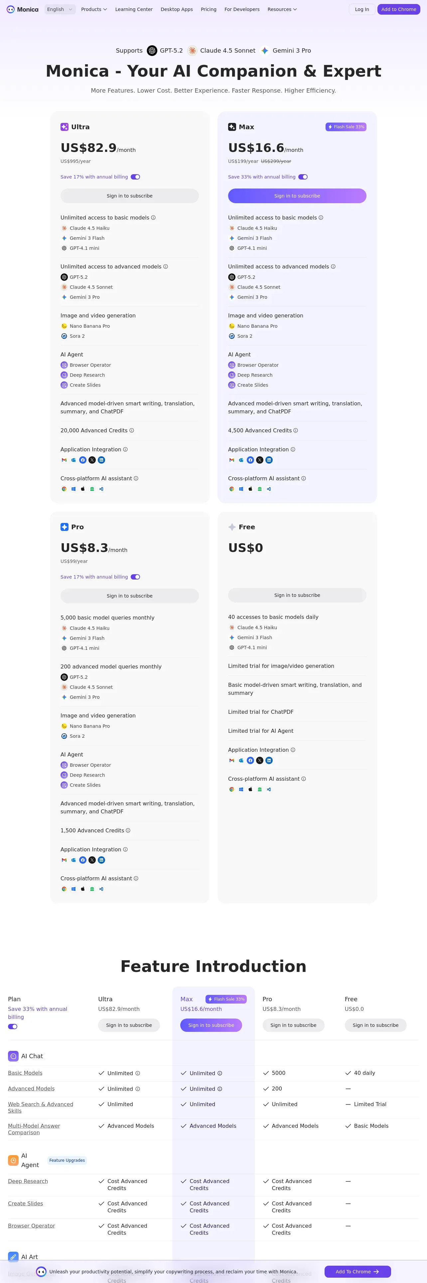Viewport: 427px width, 1283px height.
Task: Click info icon next to Max basic models
Action: (321, 217)
